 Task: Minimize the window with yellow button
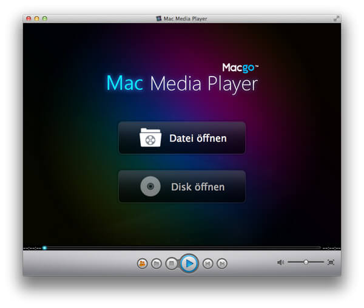[x=36, y=18]
